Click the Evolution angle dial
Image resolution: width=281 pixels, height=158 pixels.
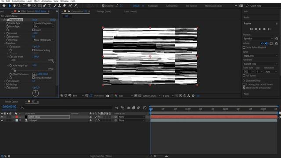point(36,93)
